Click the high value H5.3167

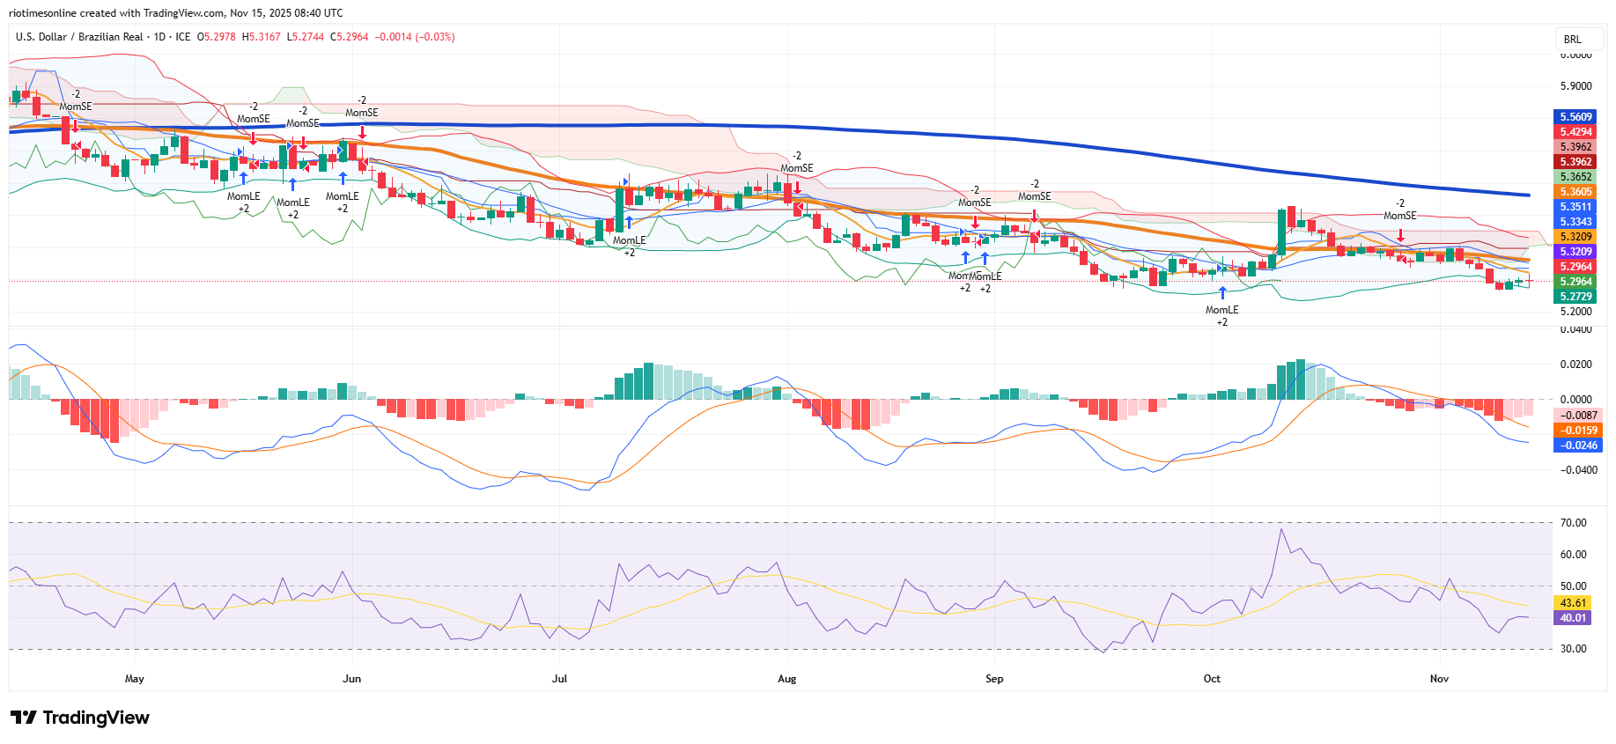[262, 37]
